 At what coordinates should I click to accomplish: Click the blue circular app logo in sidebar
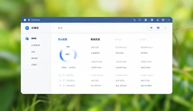(x=27, y=28)
